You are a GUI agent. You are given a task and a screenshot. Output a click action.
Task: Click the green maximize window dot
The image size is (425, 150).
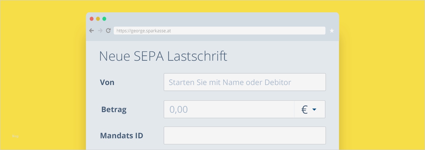104,19
